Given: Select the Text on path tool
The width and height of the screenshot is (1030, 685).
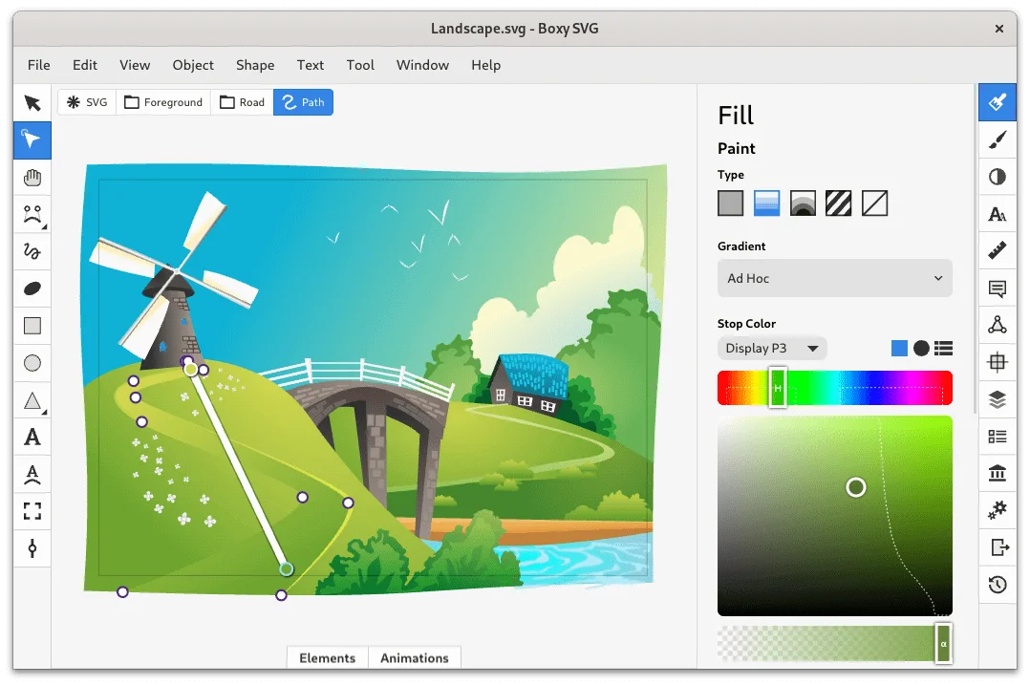Looking at the screenshot, I should (32, 474).
